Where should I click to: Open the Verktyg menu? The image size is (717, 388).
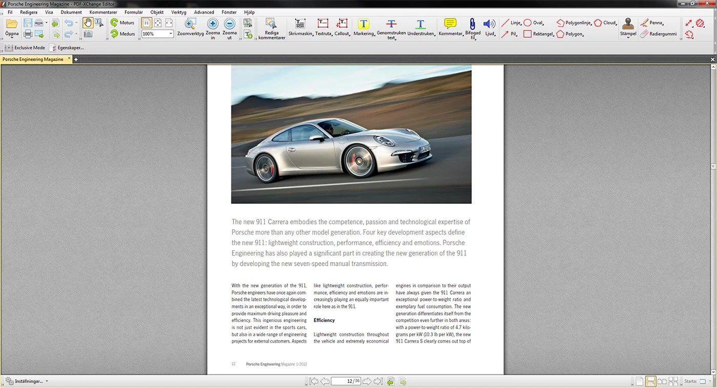pos(179,12)
